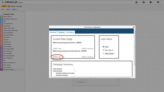Select the Email step icon

(x=2, y=21)
